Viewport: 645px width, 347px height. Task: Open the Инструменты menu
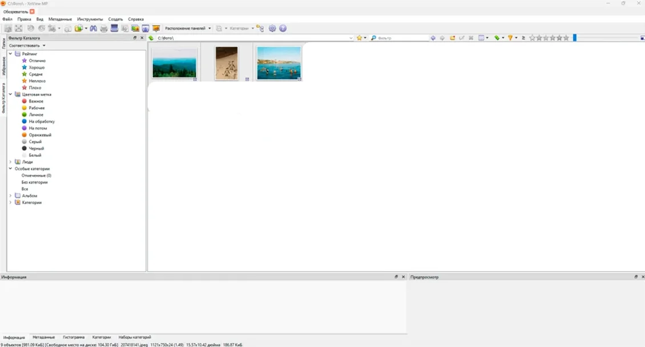click(x=90, y=19)
